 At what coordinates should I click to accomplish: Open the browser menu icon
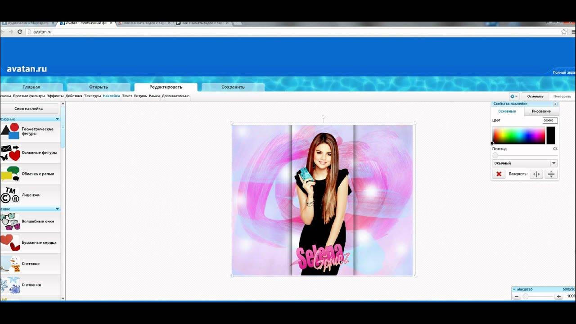[x=574, y=32]
